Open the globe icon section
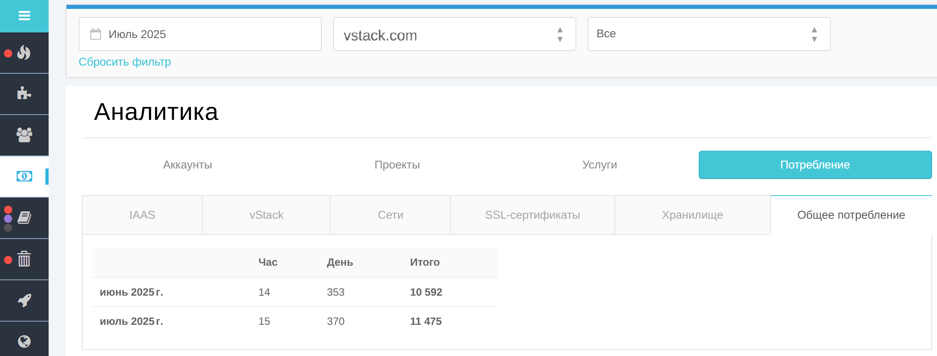This screenshot has width=937, height=356. 24,341
